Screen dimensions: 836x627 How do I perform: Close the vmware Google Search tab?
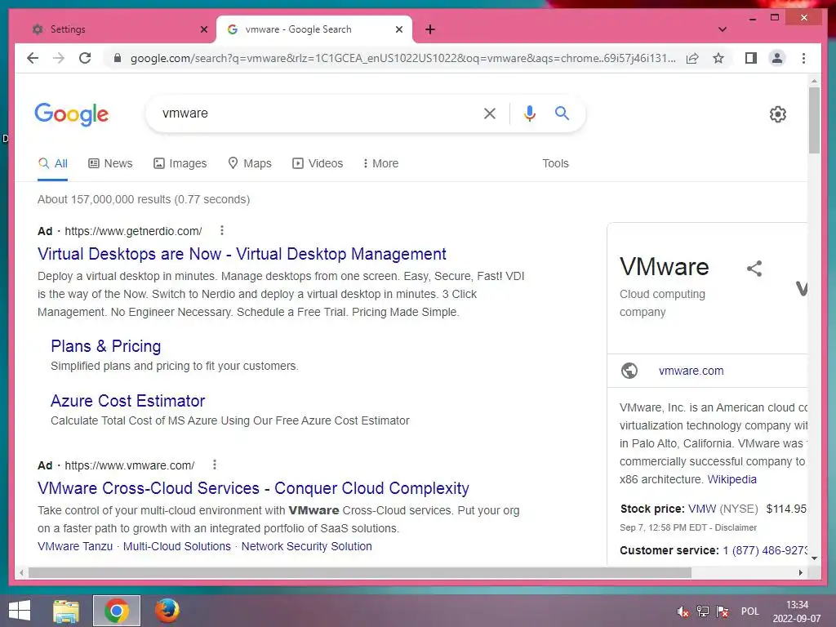[398, 29]
